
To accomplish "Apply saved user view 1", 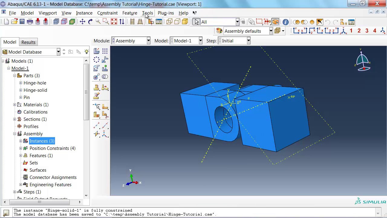I will [x=351, y=31].
